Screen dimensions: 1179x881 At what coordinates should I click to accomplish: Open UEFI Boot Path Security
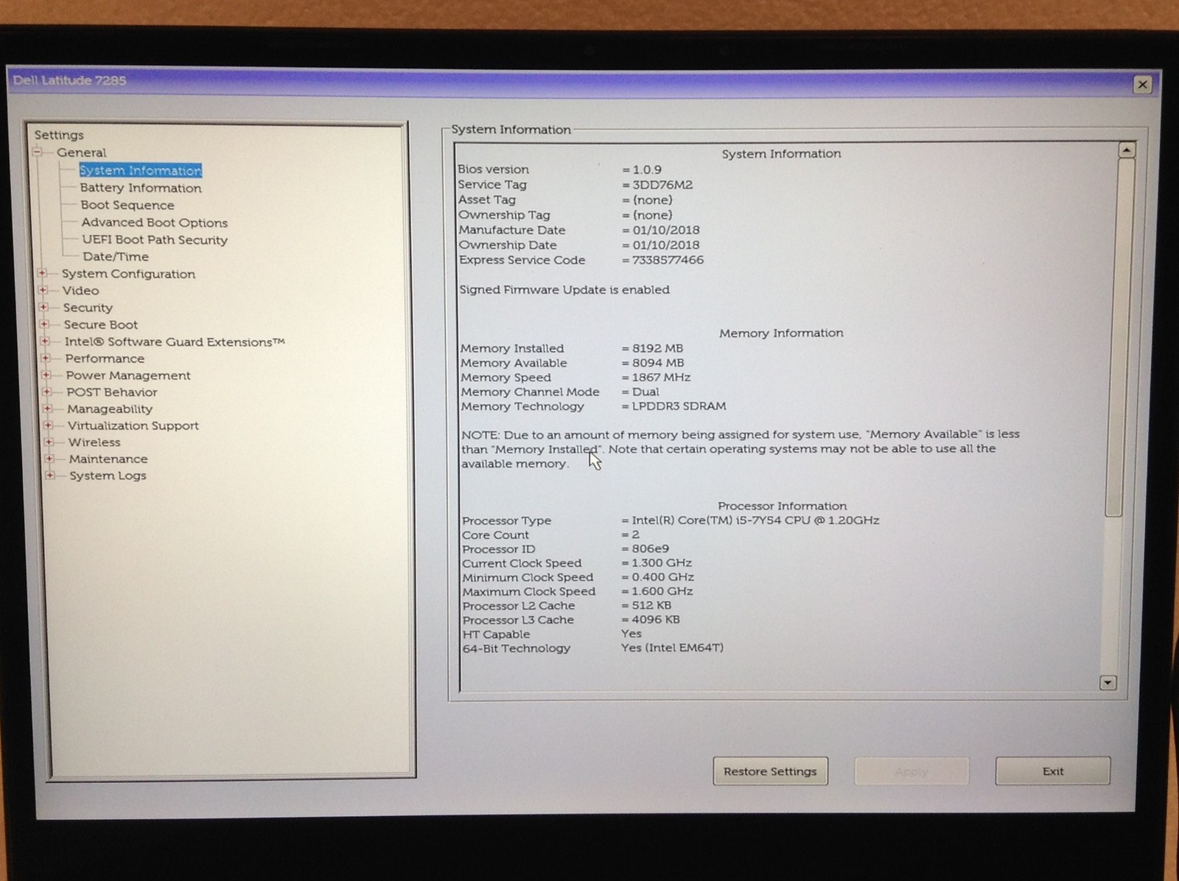pos(155,240)
